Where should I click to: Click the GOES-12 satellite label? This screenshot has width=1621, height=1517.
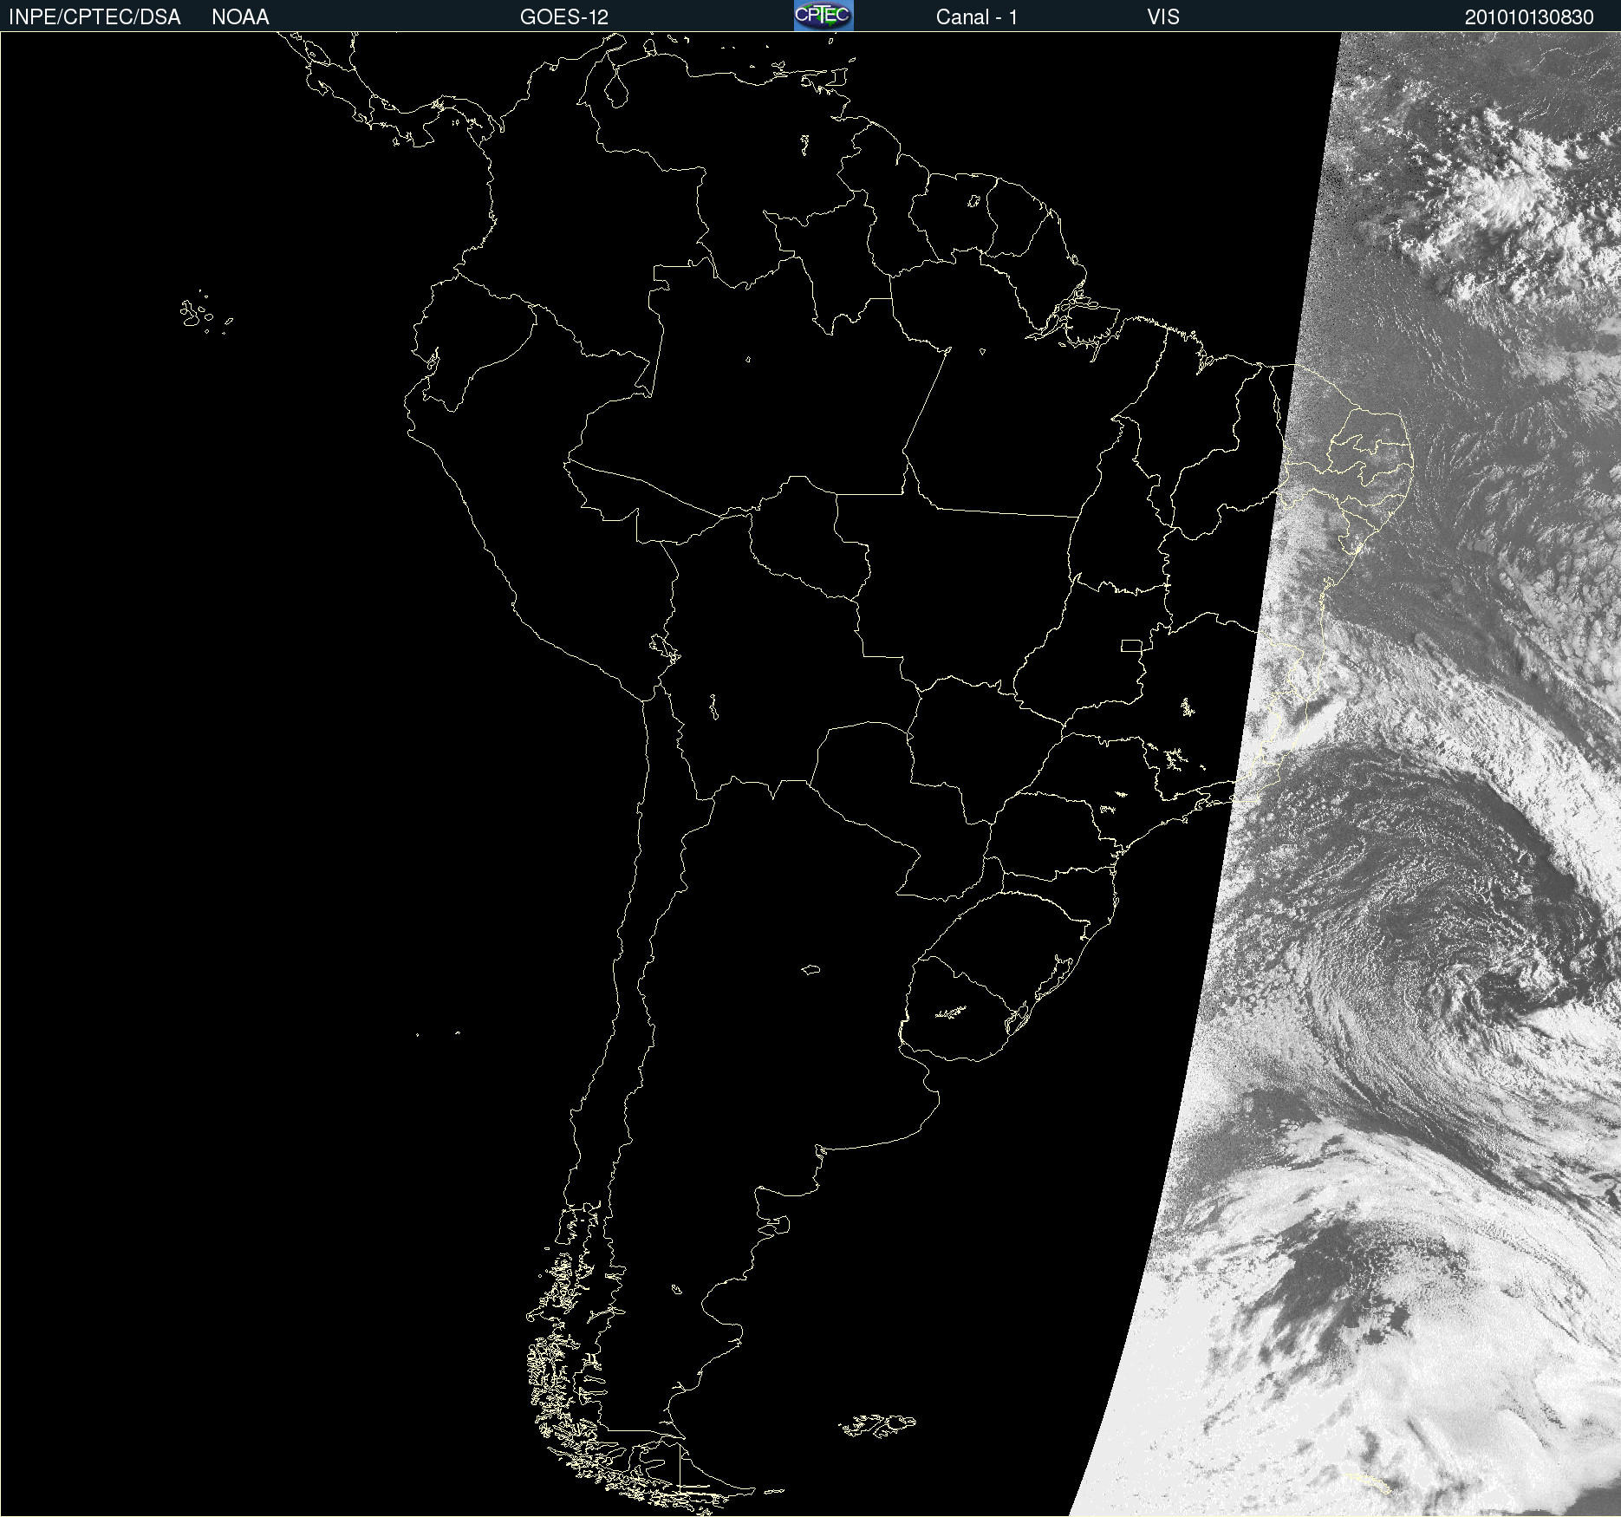pyautogui.click(x=564, y=17)
